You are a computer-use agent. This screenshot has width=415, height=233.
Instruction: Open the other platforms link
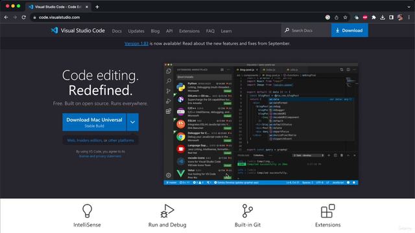click(121, 140)
